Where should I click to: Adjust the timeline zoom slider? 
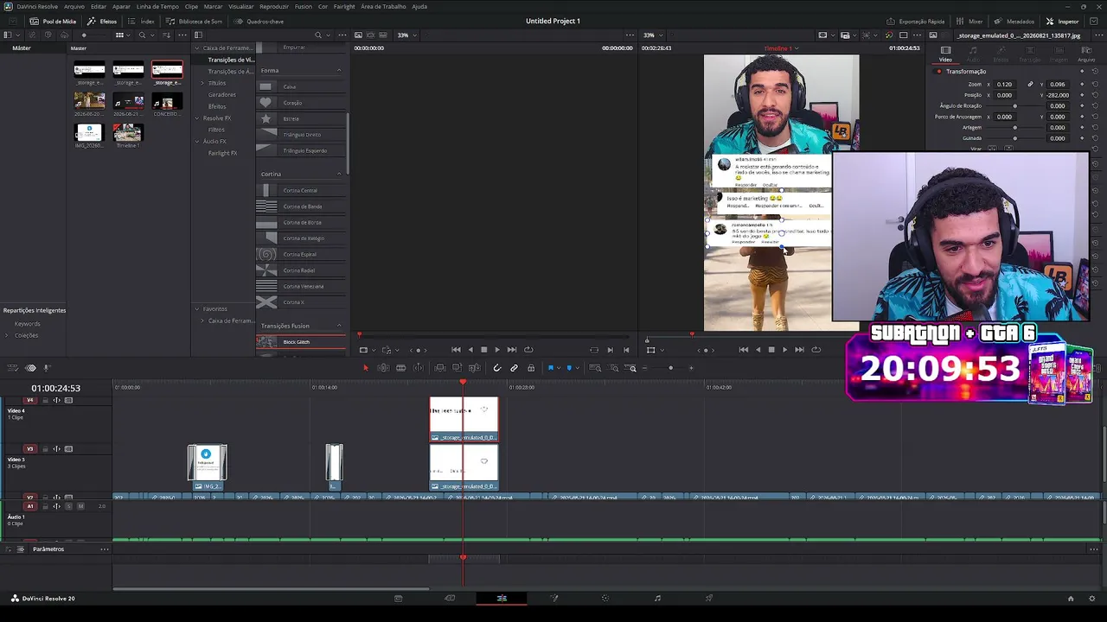(x=671, y=368)
